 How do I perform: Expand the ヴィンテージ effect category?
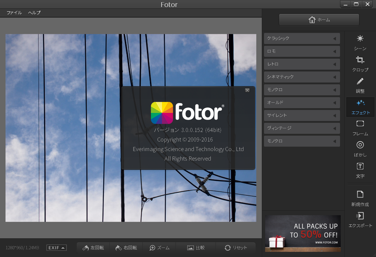click(302, 128)
